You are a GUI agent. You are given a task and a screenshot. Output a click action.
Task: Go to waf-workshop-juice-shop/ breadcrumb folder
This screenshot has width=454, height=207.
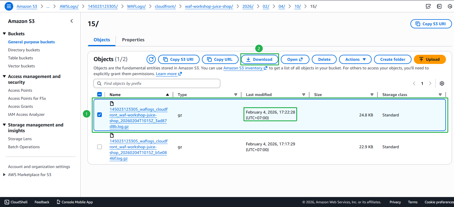point(209,6)
